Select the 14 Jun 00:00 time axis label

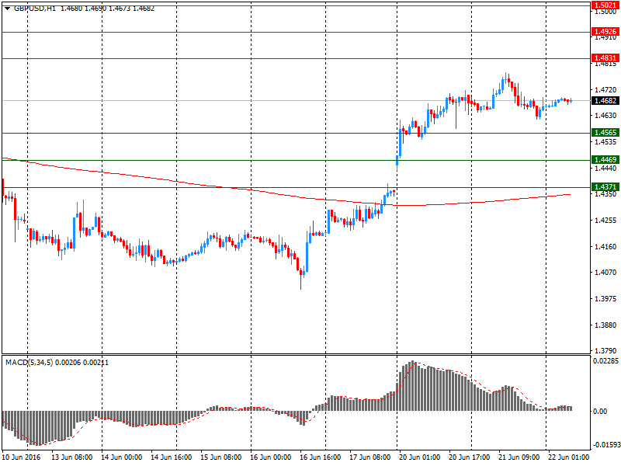[121, 457]
